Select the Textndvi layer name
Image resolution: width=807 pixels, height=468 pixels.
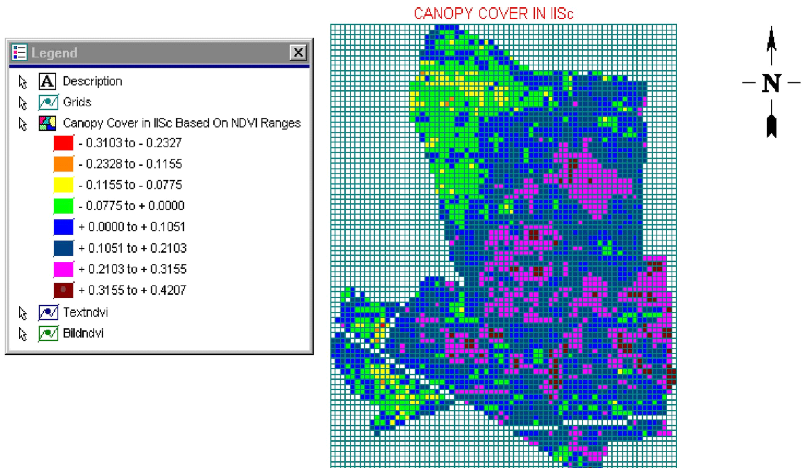[86, 312]
